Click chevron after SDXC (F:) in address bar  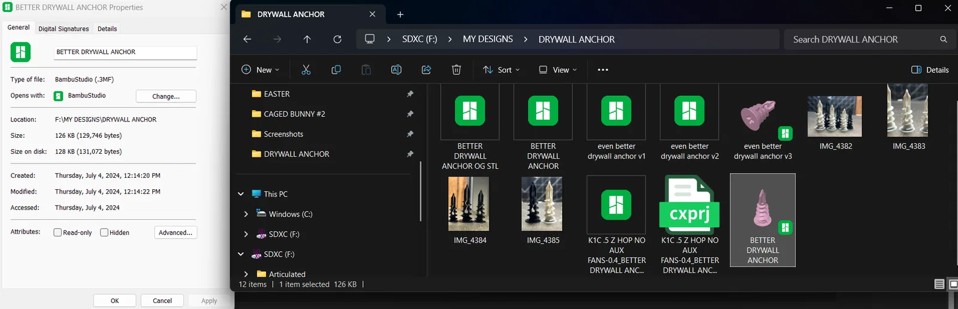pyautogui.click(x=450, y=39)
